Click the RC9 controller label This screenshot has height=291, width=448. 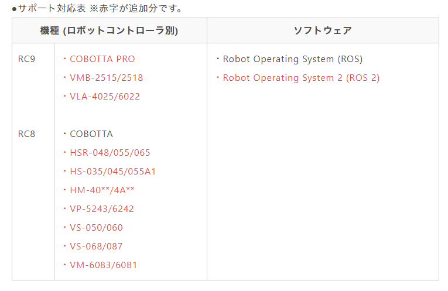point(27,59)
